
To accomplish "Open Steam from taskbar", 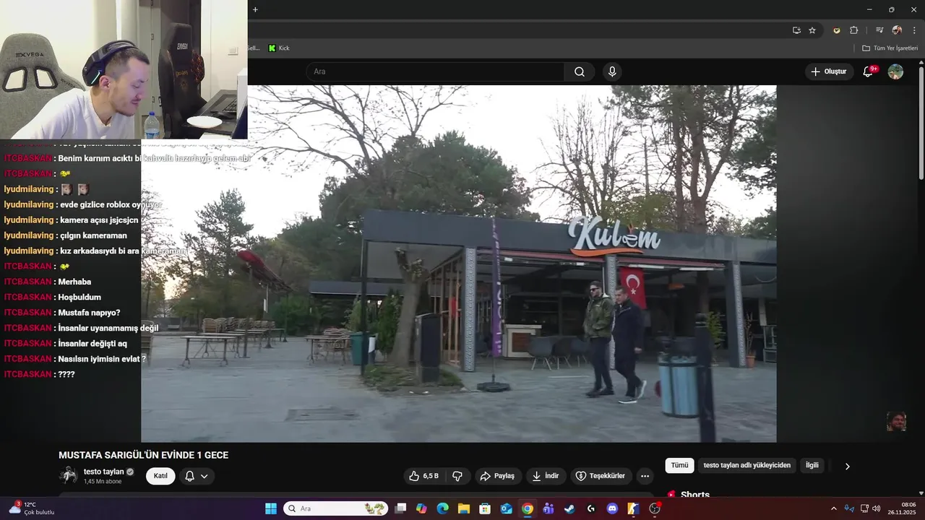I will point(569,508).
